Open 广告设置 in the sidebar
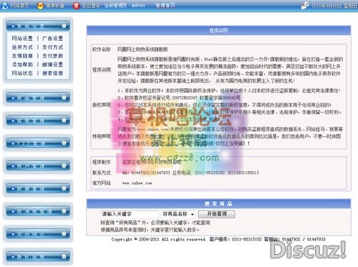 coord(52,39)
